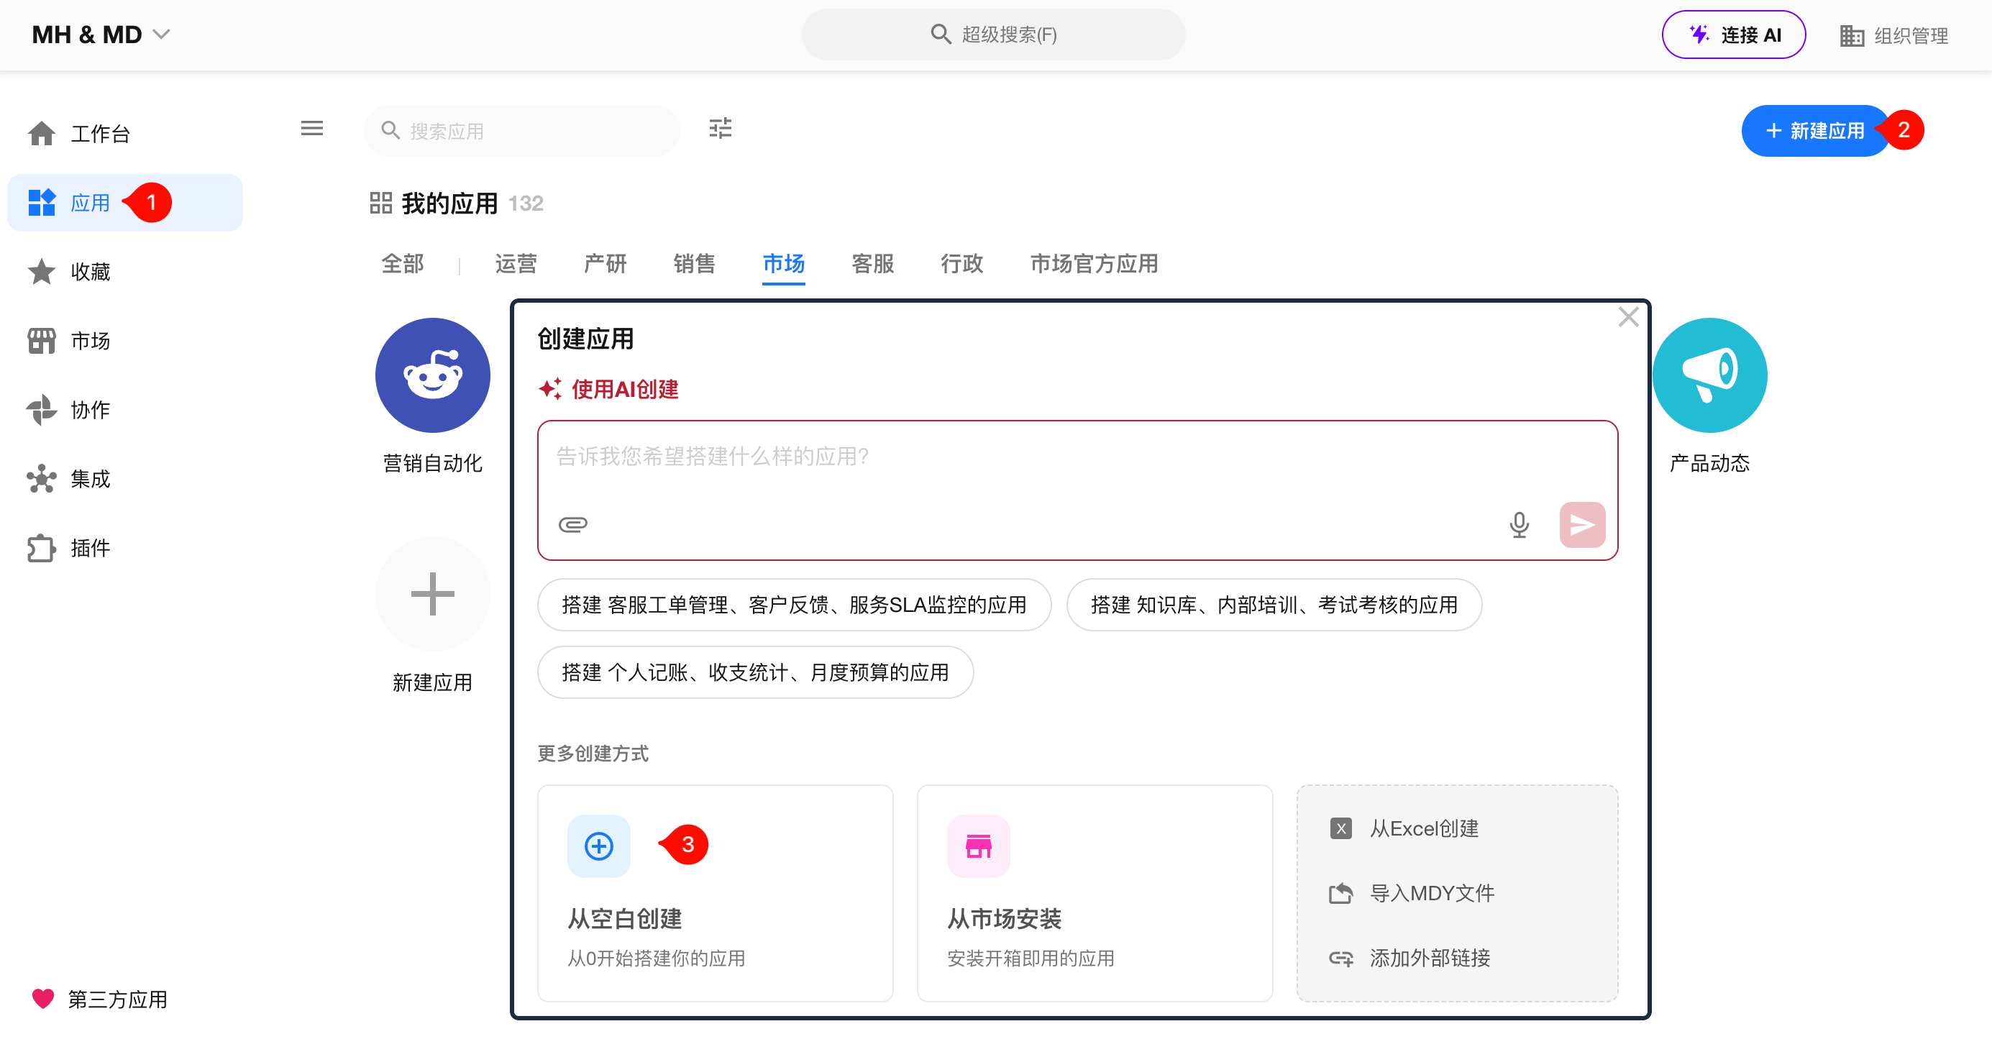The image size is (1992, 1057).
Task: Focus the 超级搜索(F) search box
Action: pyautogui.click(x=993, y=35)
